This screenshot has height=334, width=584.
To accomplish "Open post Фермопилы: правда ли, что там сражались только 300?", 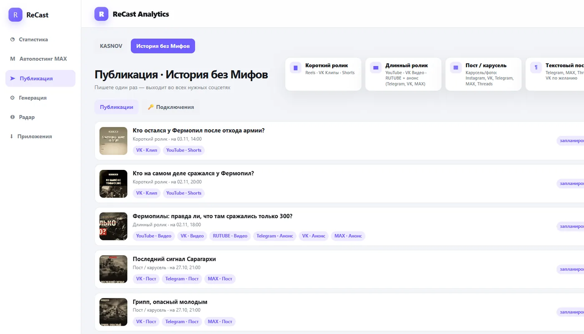I will [x=212, y=216].
